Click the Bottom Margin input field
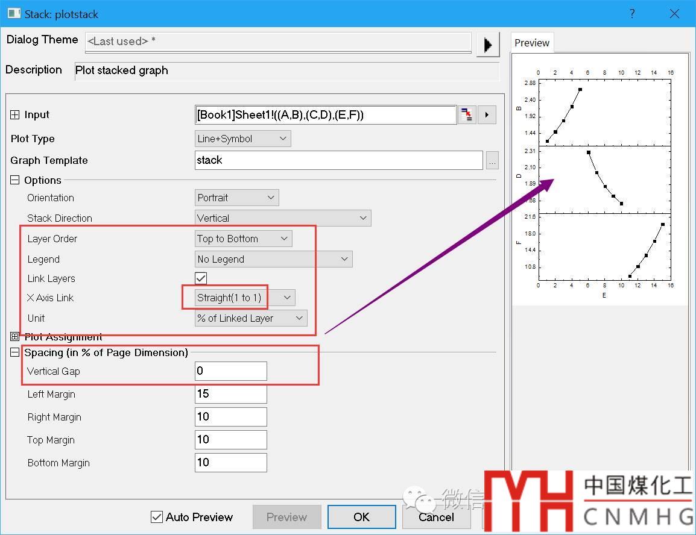Screen dimensions: 696x535 point(231,462)
